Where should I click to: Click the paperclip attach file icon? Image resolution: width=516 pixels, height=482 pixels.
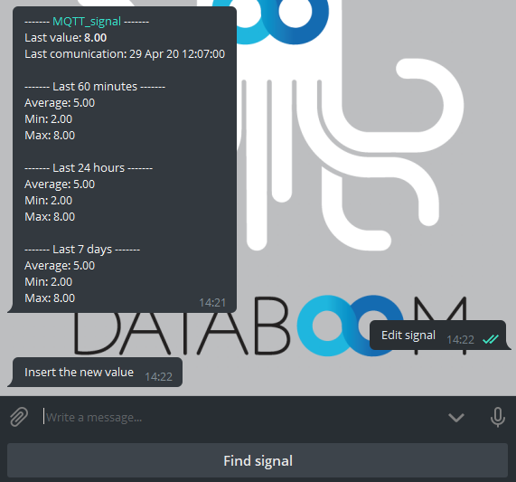pyautogui.click(x=19, y=417)
